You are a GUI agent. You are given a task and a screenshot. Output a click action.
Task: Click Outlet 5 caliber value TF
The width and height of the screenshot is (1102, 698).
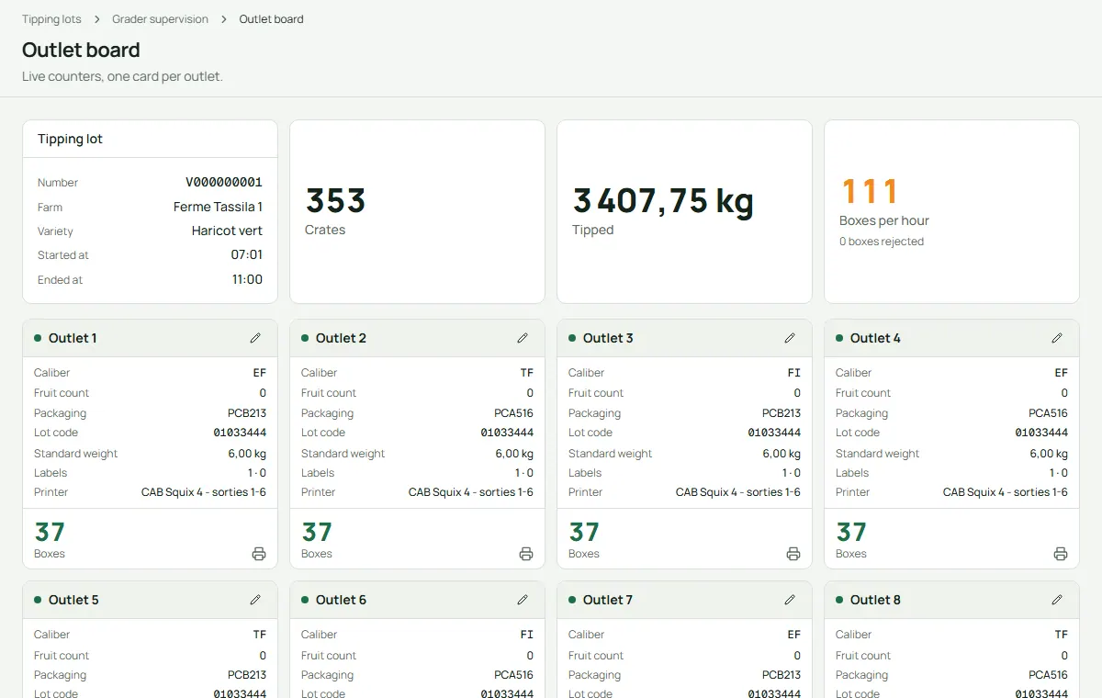260,635
